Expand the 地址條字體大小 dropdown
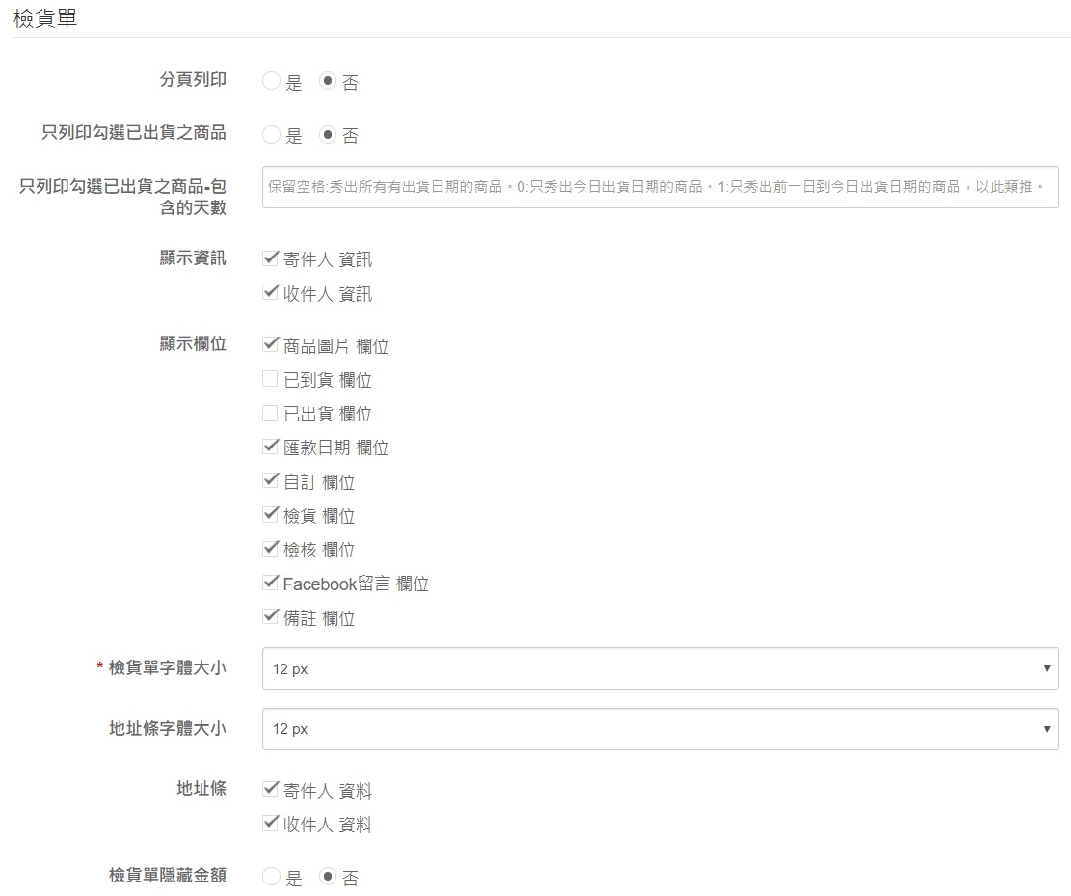This screenshot has width=1071, height=896. (659, 729)
